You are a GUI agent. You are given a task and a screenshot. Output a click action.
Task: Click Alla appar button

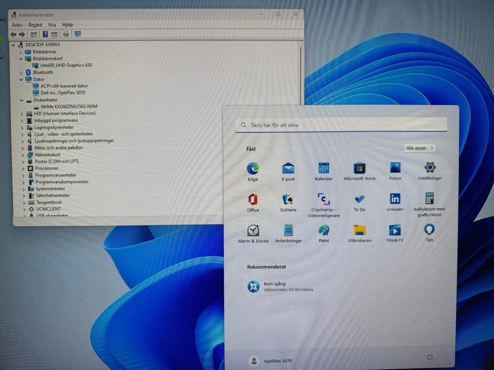[419, 148]
